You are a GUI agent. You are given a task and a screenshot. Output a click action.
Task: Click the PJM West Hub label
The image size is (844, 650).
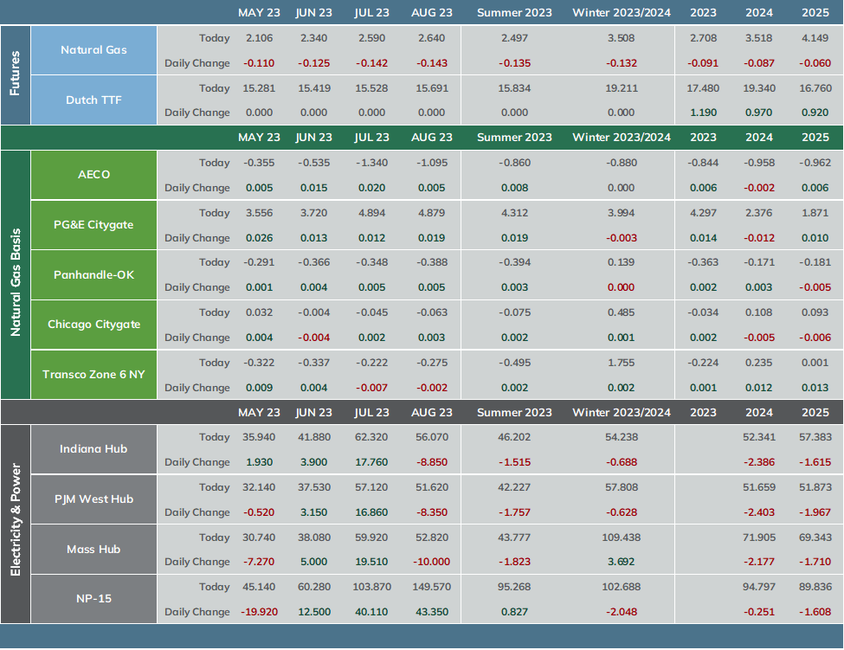click(93, 499)
